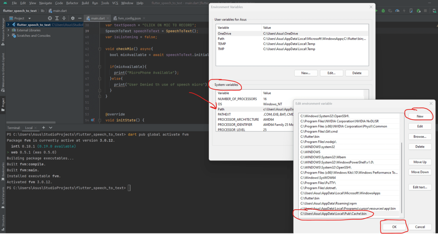
Task: Run the app using the green Run icon
Action: (x=376, y=10)
